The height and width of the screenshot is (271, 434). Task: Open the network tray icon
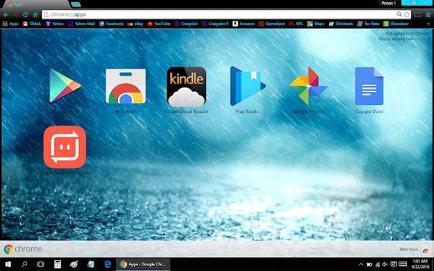click(x=378, y=264)
